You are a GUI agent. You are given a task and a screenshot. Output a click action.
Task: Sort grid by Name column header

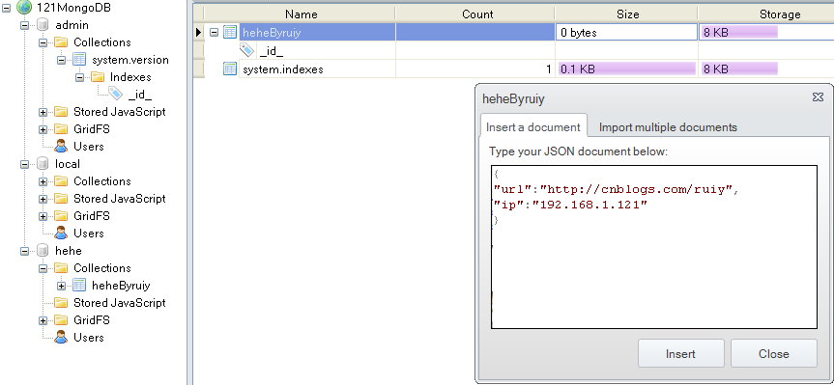tap(302, 14)
